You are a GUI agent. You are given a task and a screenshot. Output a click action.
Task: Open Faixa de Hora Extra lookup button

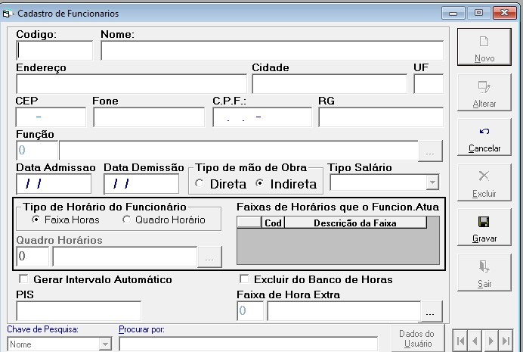tap(432, 311)
